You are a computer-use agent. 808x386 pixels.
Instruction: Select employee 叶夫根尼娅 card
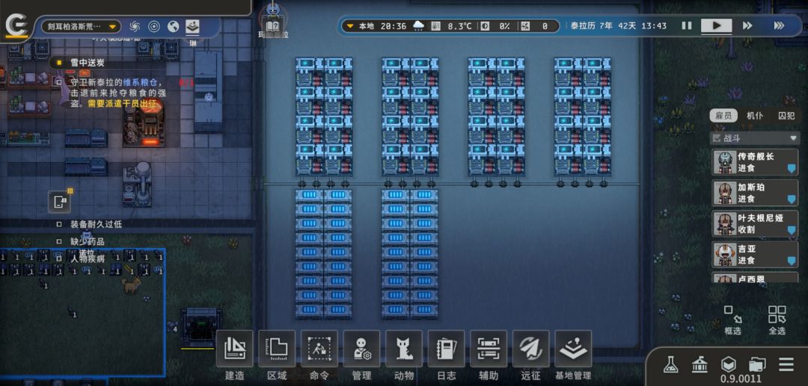tap(755, 224)
